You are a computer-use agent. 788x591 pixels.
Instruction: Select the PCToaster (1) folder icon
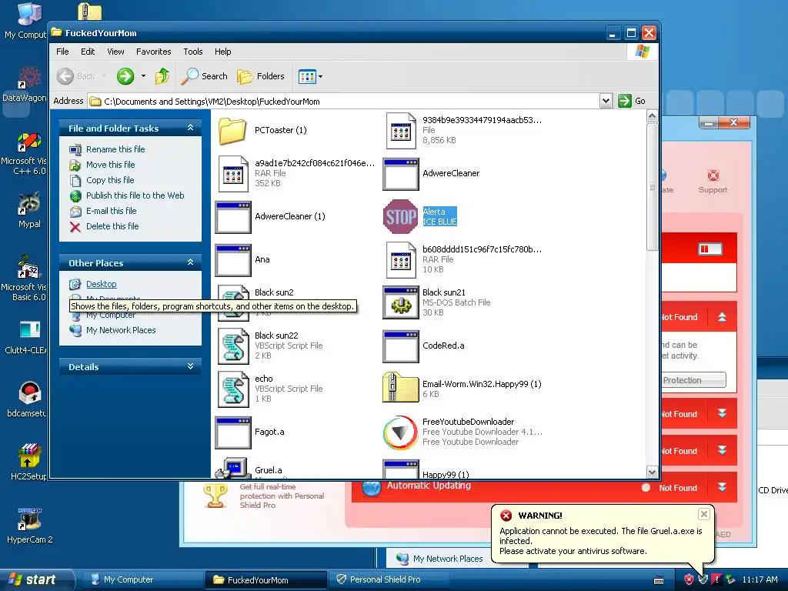[232, 131]
